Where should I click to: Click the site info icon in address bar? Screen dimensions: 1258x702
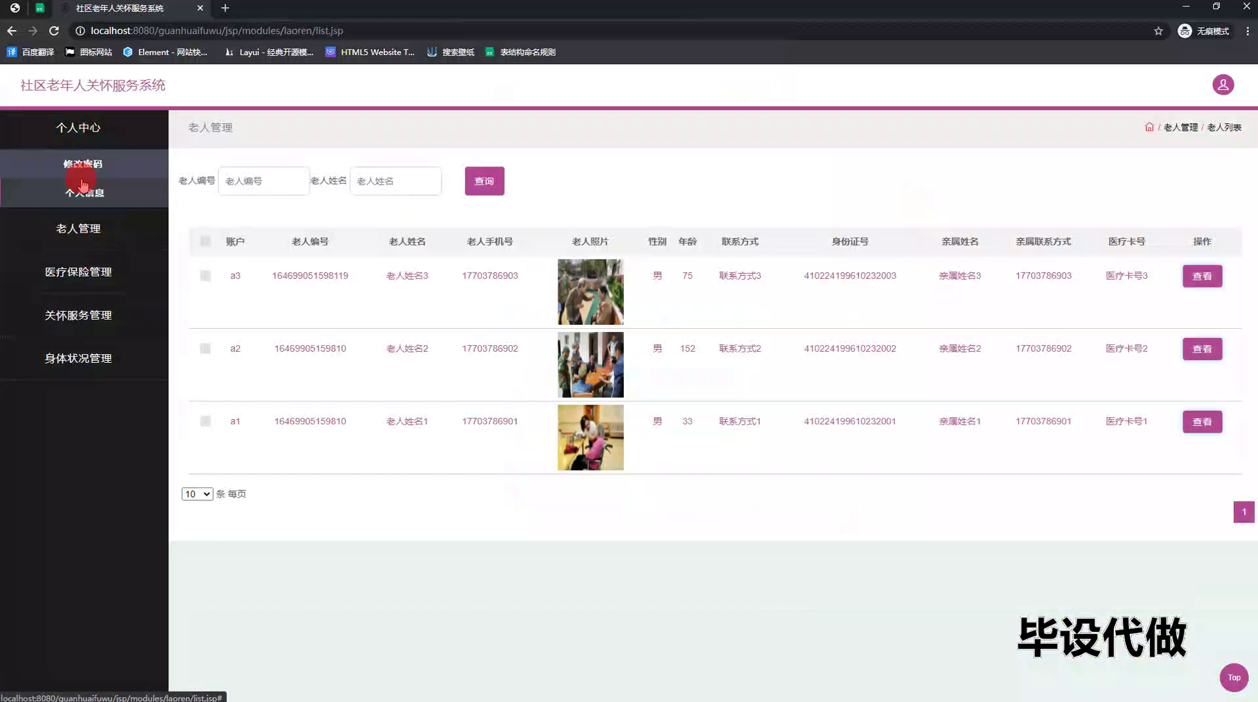80,31
